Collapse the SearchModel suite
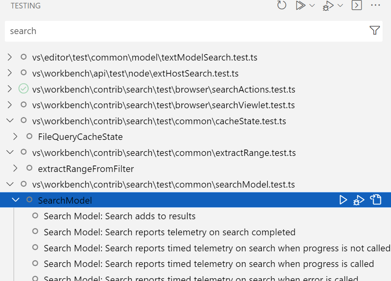This screenshot has height=281, width=391. (x=16, y=200)
